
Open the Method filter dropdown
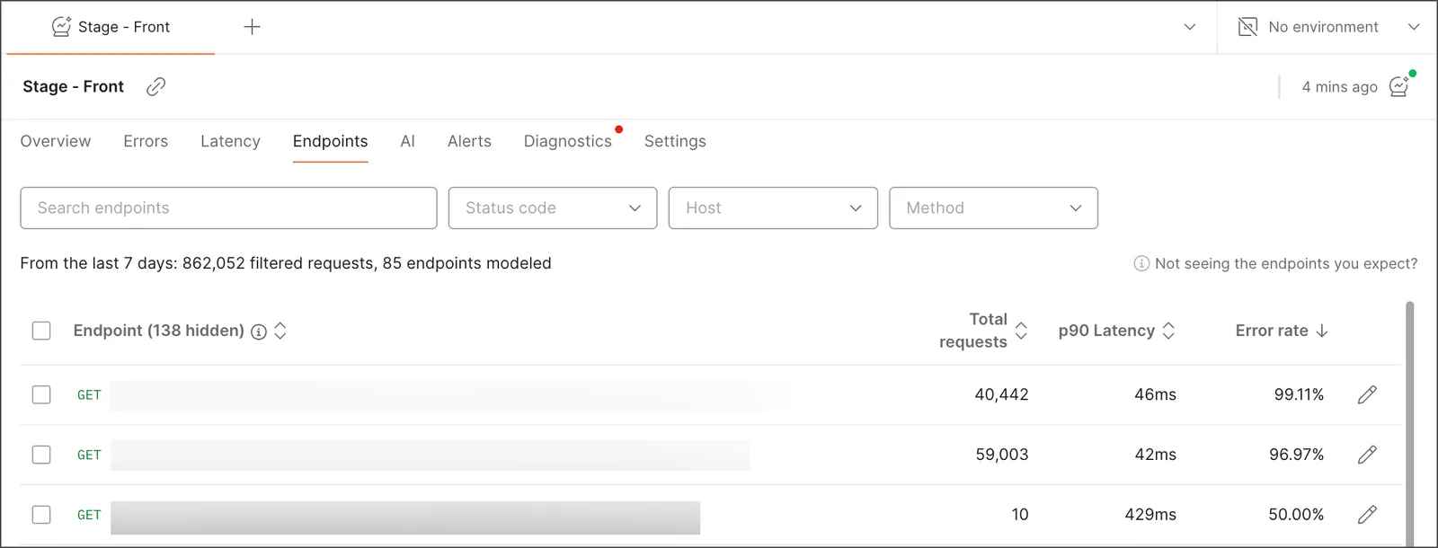pos(993,208)
